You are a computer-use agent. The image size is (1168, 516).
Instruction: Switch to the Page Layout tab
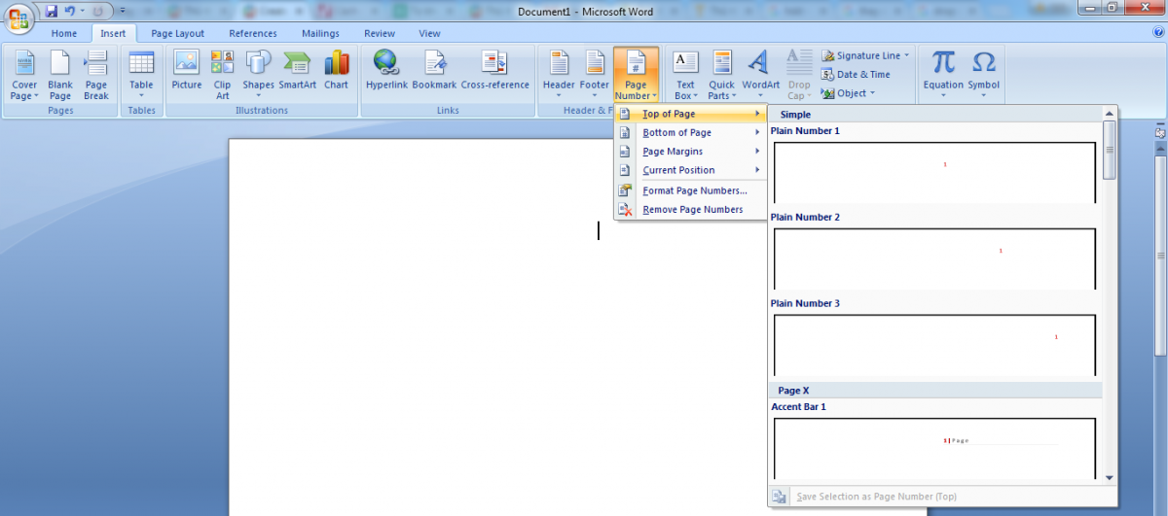click(x=177, y=33)
